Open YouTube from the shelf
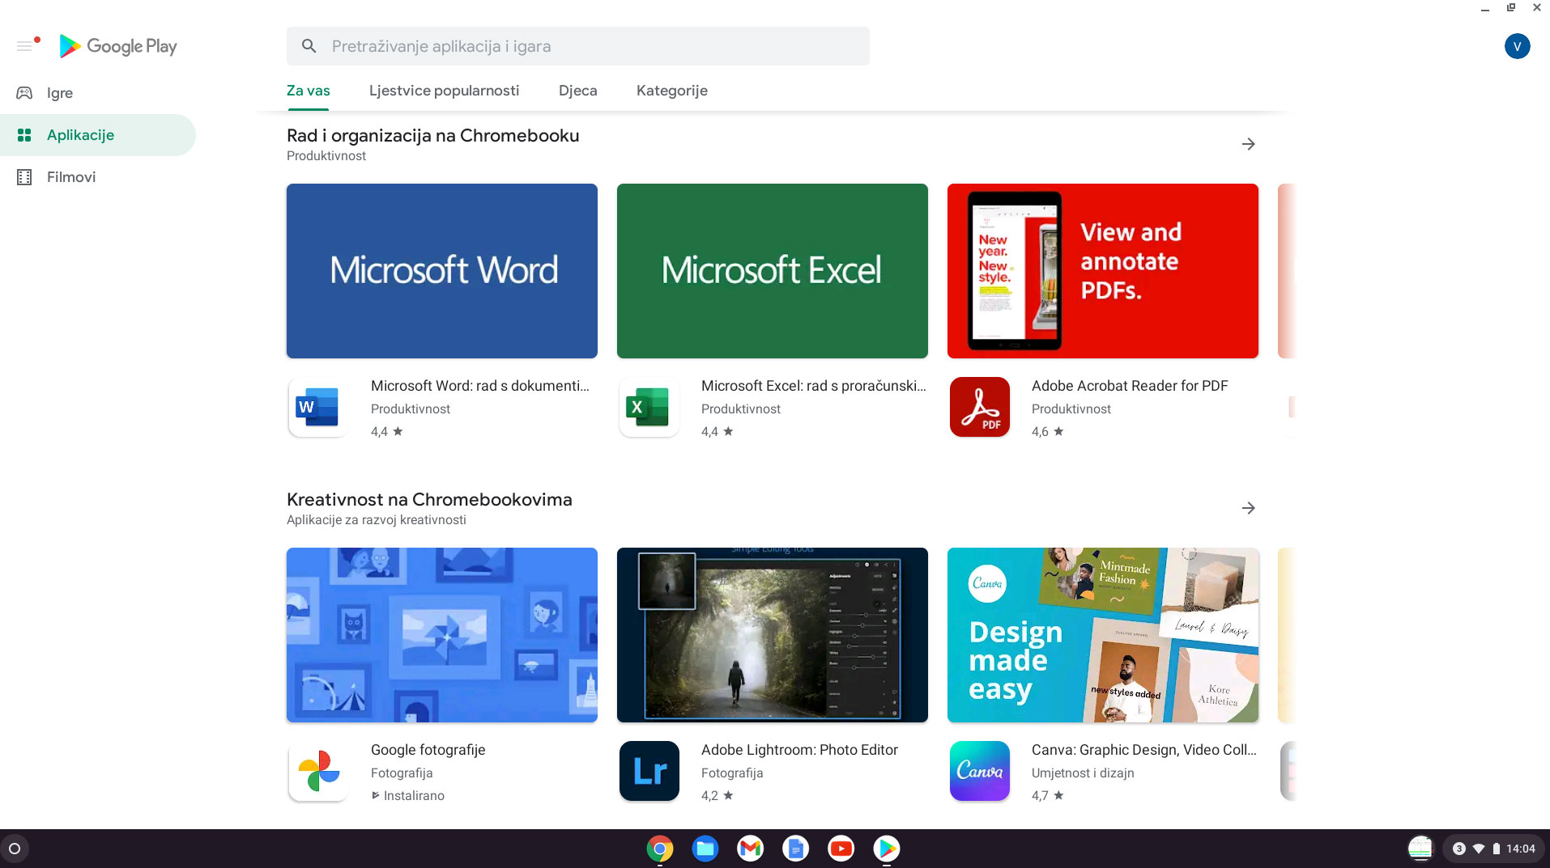 click(x=841, y=849)
